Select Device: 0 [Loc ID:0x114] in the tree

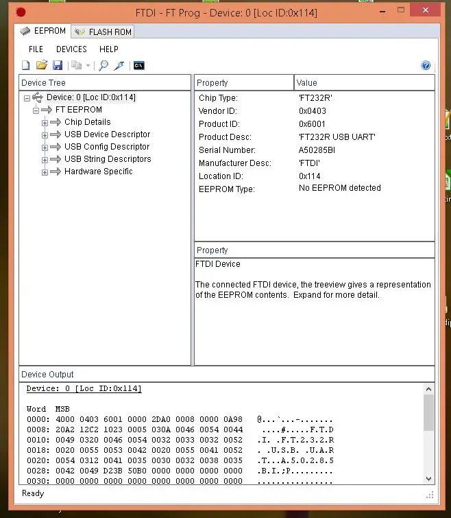(91, 97)
